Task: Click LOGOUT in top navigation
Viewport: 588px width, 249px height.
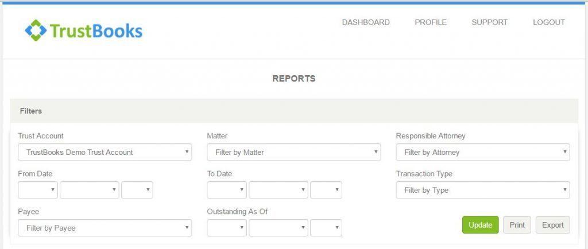Action: (x=548, y=22)
